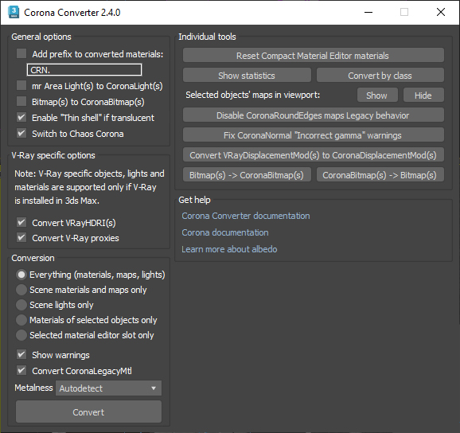Click Convert by class button
The image size is (460, 433).
[x=380, y=76]
